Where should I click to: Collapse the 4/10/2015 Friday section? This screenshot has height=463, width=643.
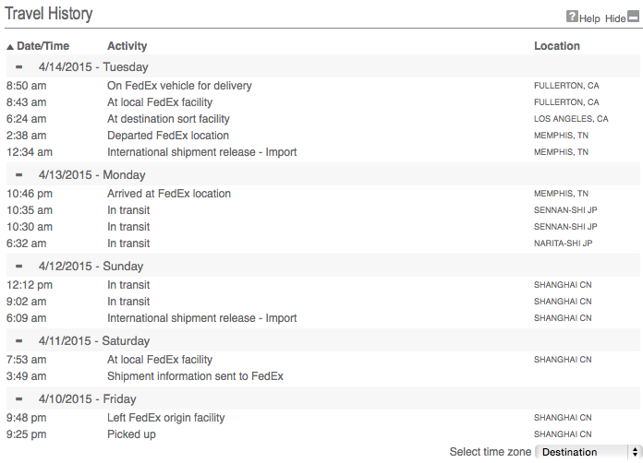click(18, 399)
